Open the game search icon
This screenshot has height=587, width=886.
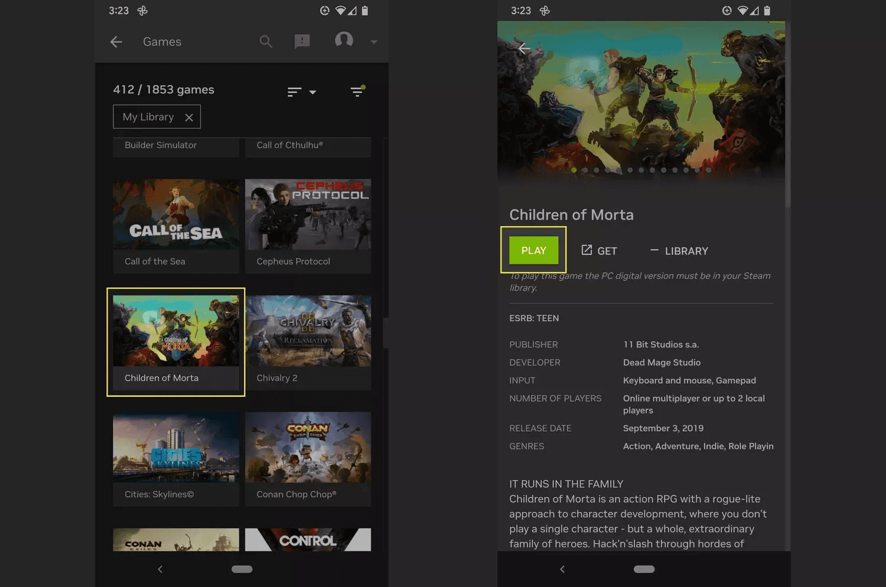(265, 41)
